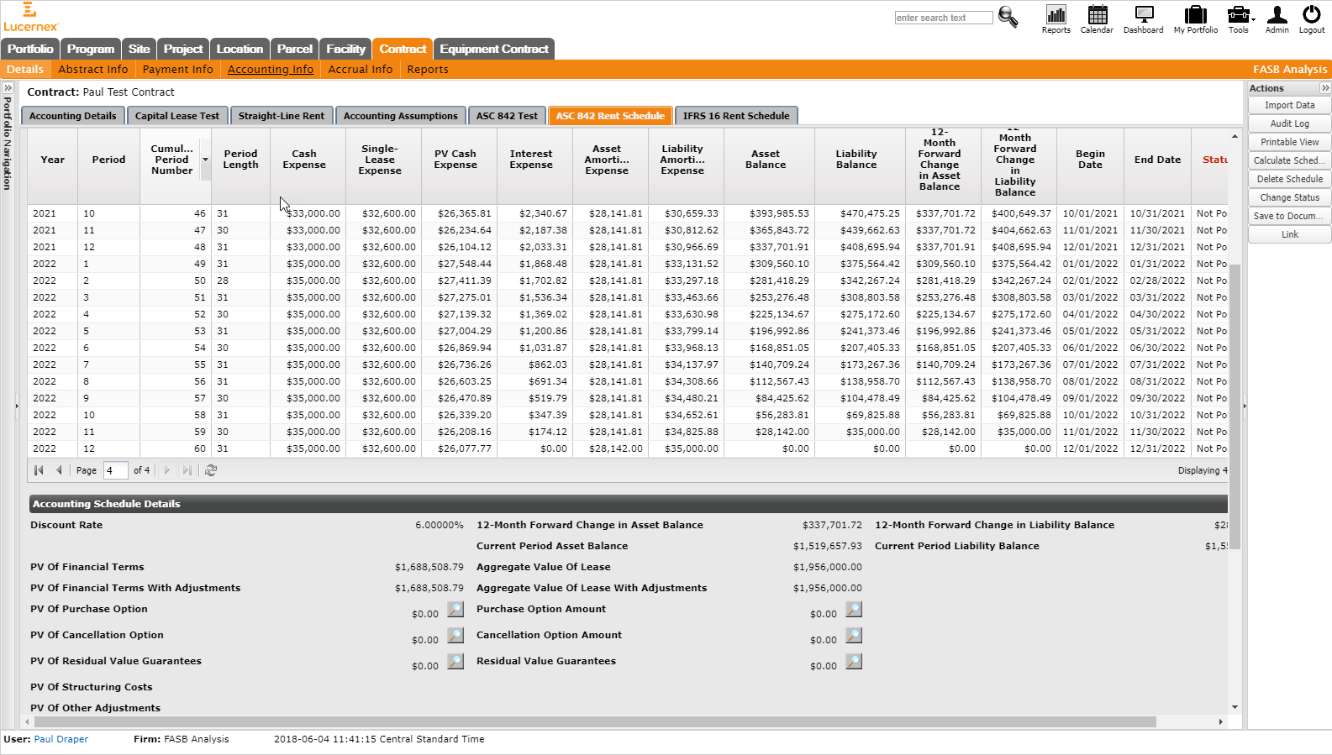The width and height of the screenshot is (1332, 755).
Task: Open Accrual Info submenu
Action: pyautogui.click(x=361, y=70)
